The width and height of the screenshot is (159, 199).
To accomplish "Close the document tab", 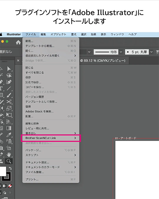I will (18, 61).
